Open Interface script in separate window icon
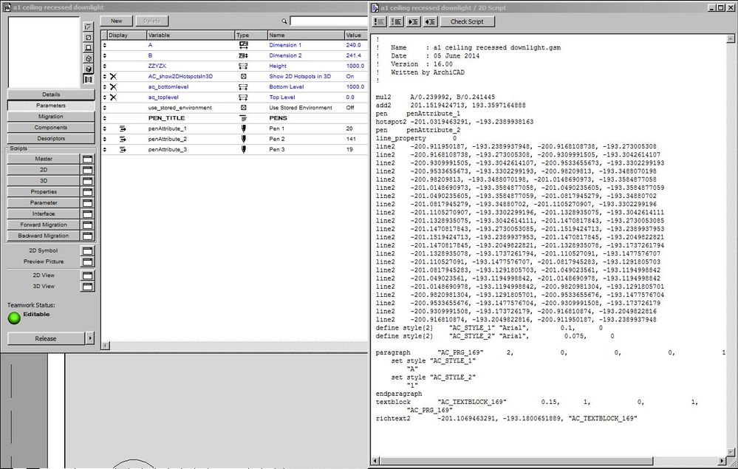This screenshot has width=738, height=469. 88,213
